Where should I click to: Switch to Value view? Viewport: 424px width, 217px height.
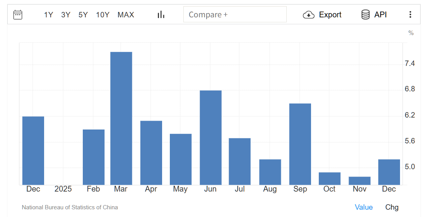coord(364,207)
